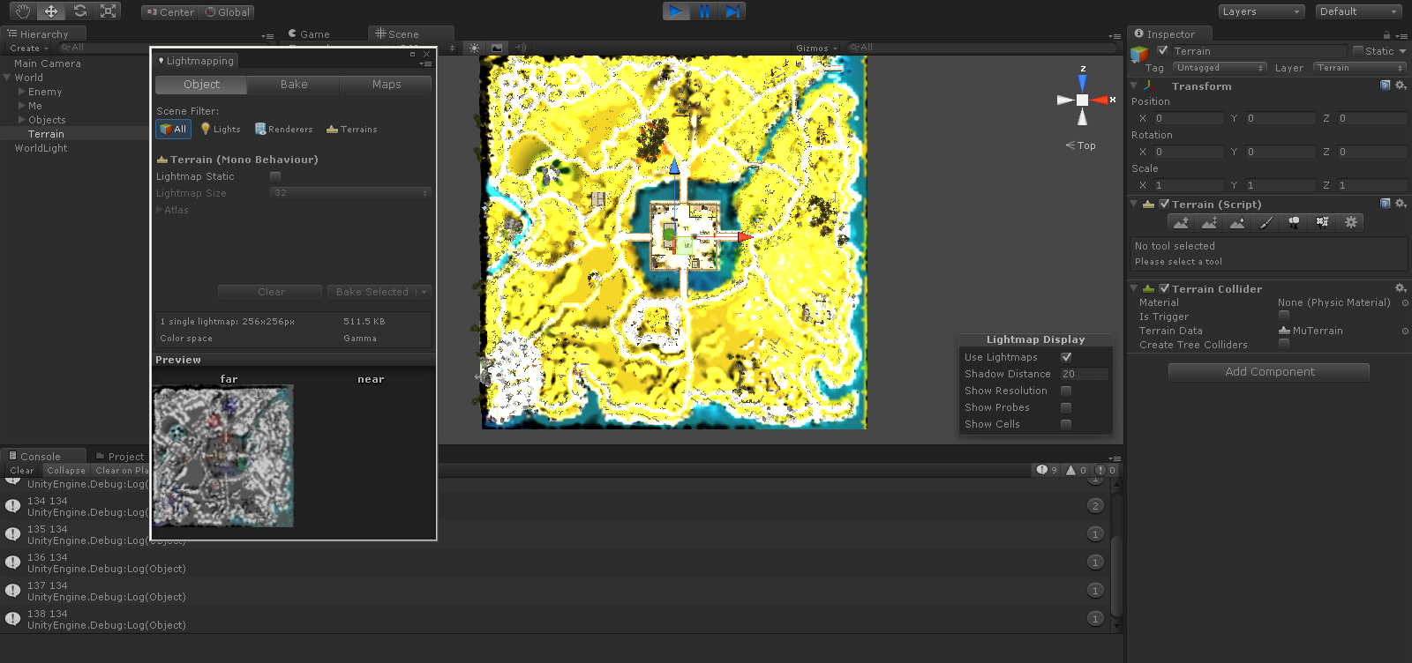This screenshot has width=1412, height=663.
Task: Pause the game playback
Action: pos(704,11)
